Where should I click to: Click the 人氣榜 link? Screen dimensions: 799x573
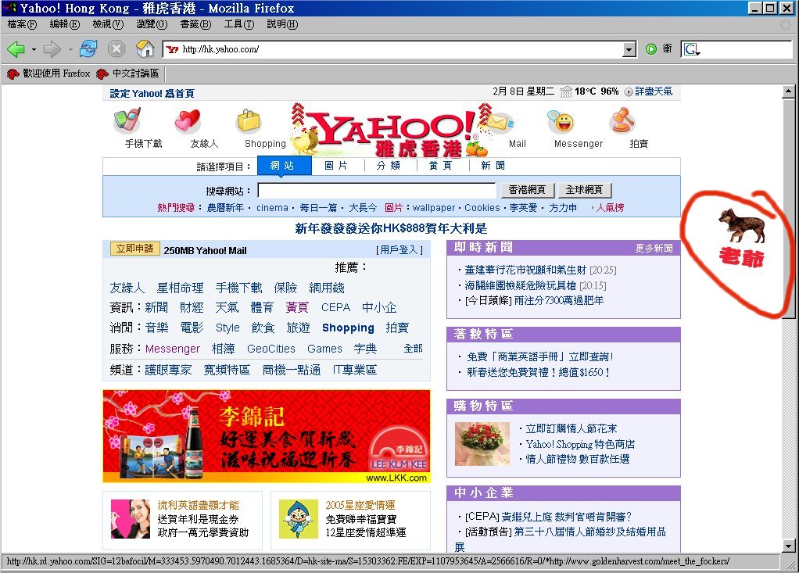(611, 208)
